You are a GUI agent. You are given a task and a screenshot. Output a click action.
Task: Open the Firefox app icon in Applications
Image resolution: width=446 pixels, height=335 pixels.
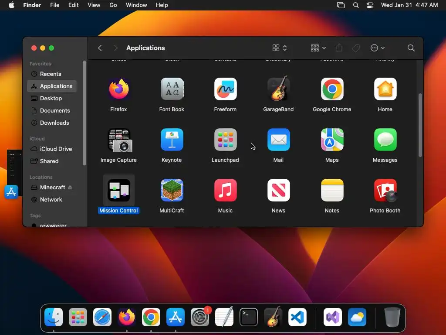pyautogui.click(x=118, y=89)
